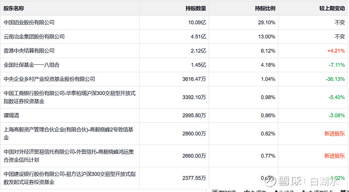Click the 2377.55万 holding quantity
349x192 pixels.
(x=194, y=178)
